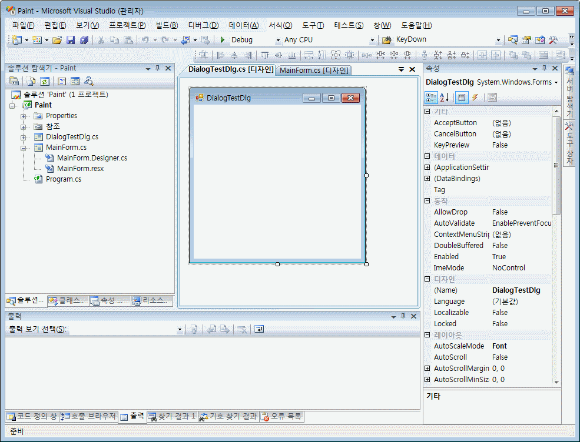
Task: Click Find Message in Code output icon
Action: point(194,329)
